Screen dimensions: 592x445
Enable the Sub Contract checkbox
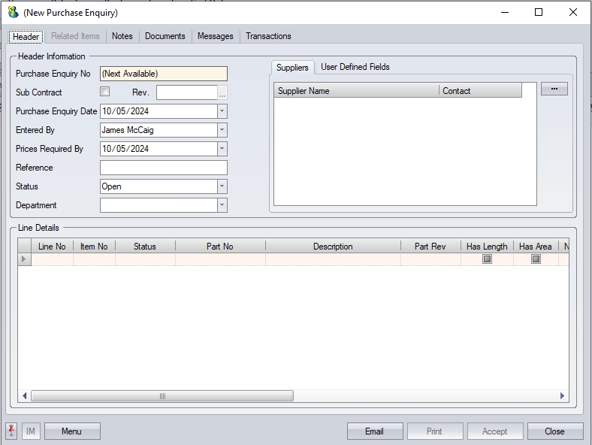[105, 92]
